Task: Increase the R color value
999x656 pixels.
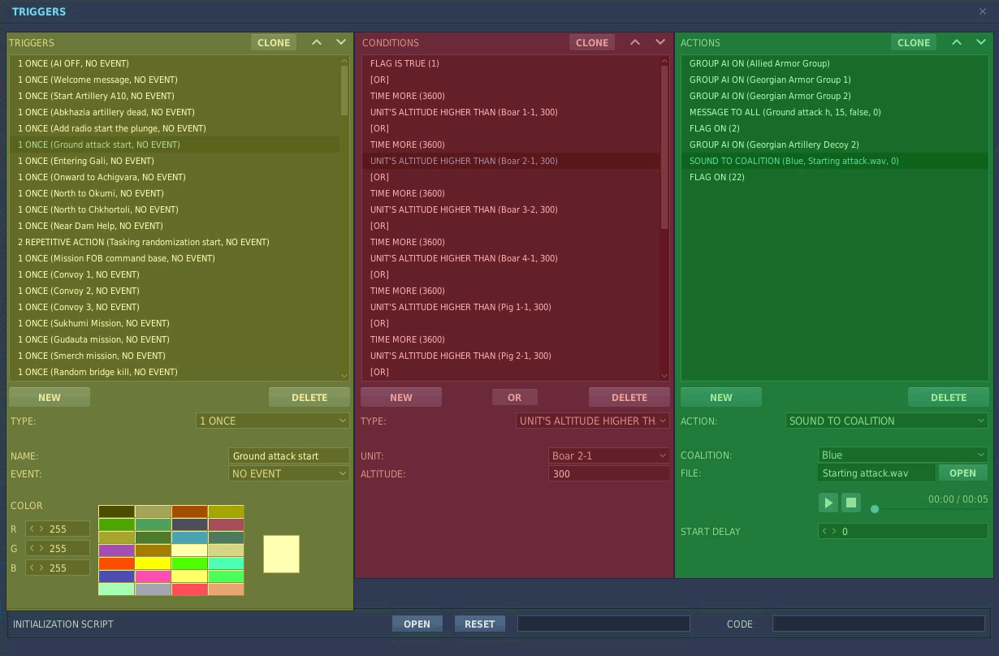Action: coord(41,529)
